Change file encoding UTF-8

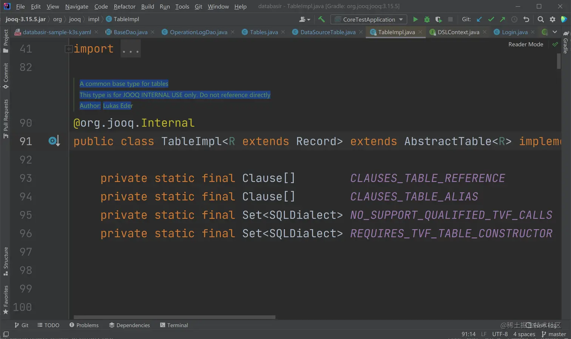[x=500, y=334]
